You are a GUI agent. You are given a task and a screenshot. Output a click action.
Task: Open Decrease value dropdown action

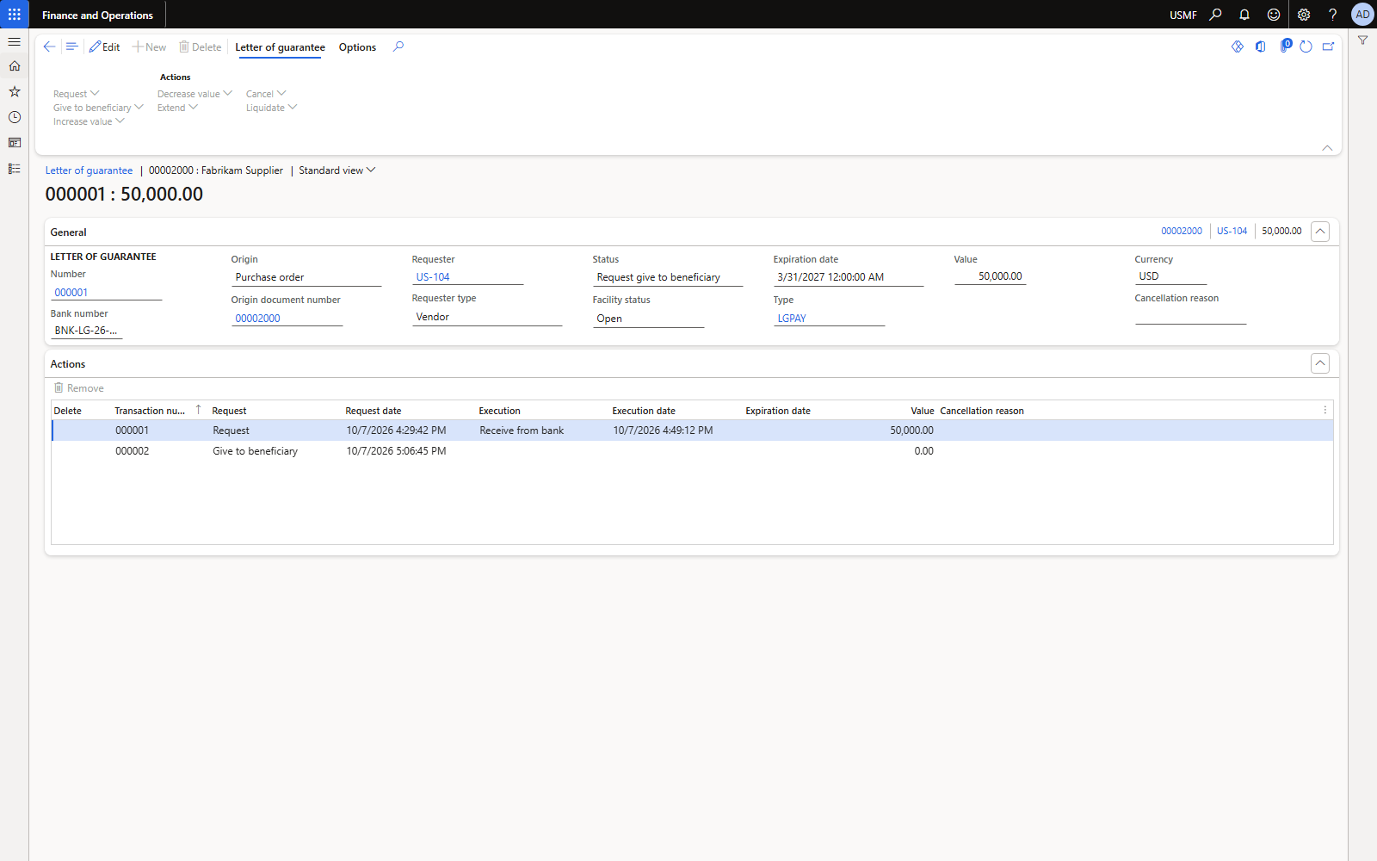pyautogui.click(x=195, y=94)
